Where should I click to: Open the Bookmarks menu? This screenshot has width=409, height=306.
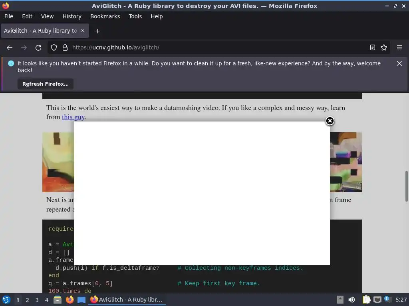tap(105, 16)
